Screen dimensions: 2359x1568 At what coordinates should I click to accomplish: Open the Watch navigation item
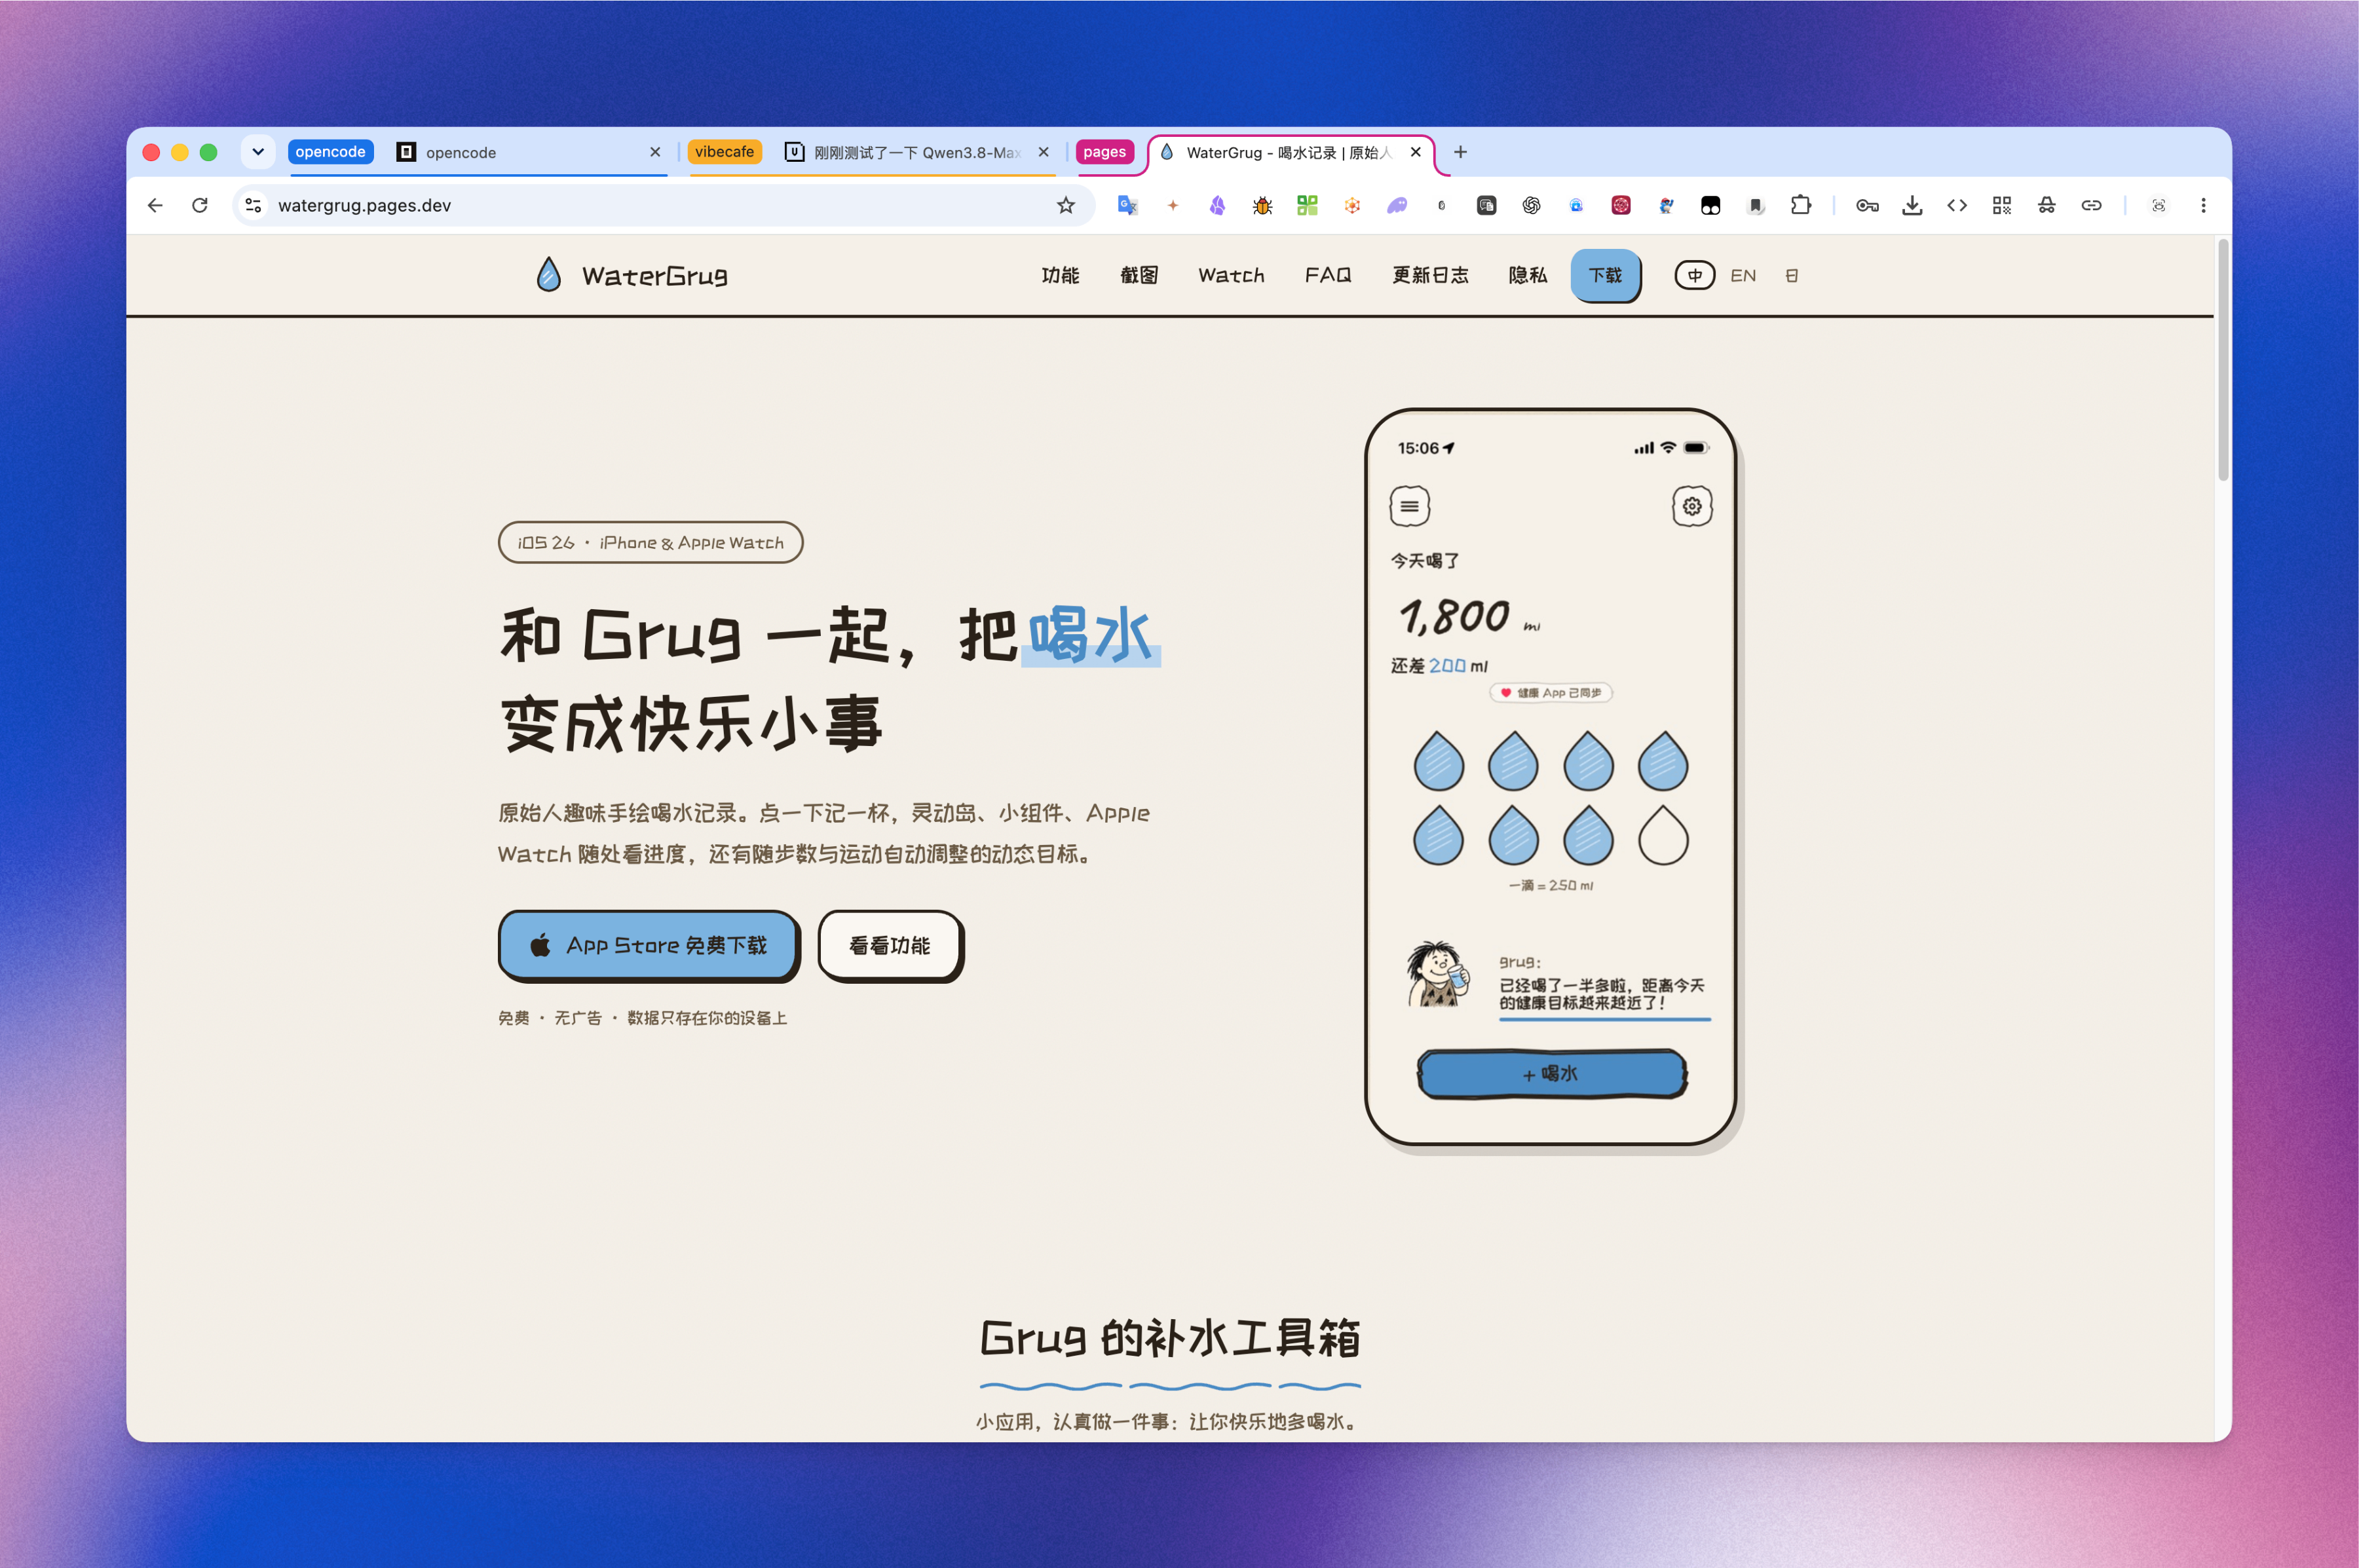click(1231, 275)
